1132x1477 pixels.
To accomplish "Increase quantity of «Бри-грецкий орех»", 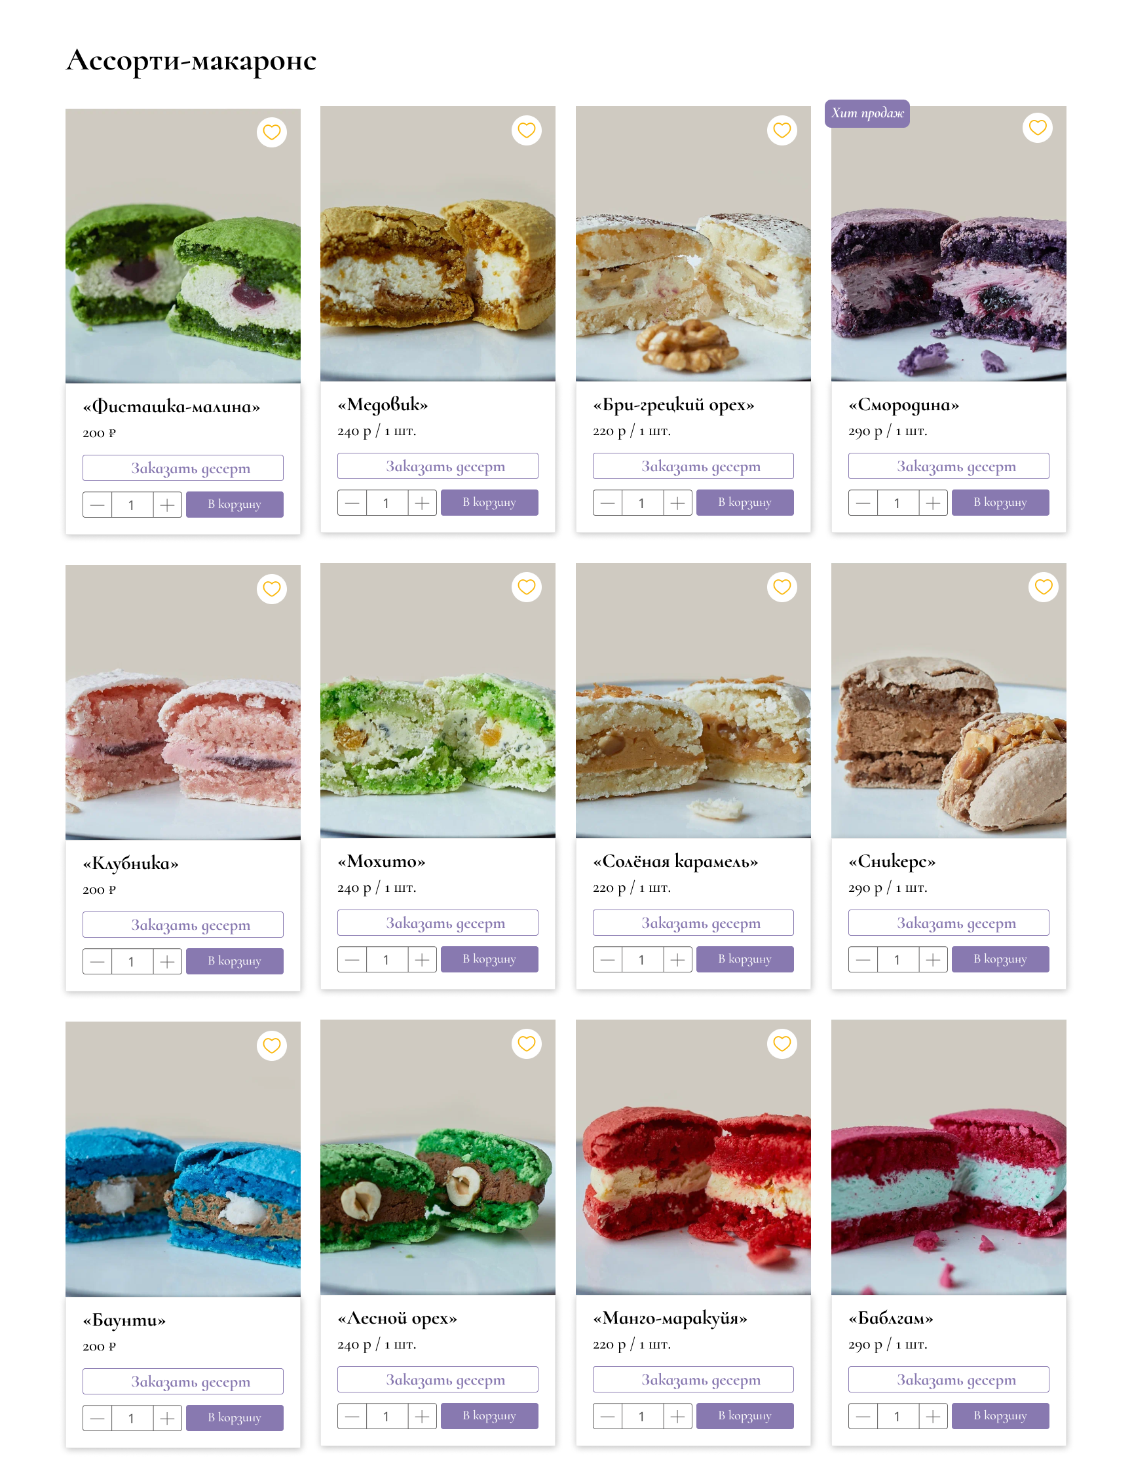I will click(x=678, y=503).
